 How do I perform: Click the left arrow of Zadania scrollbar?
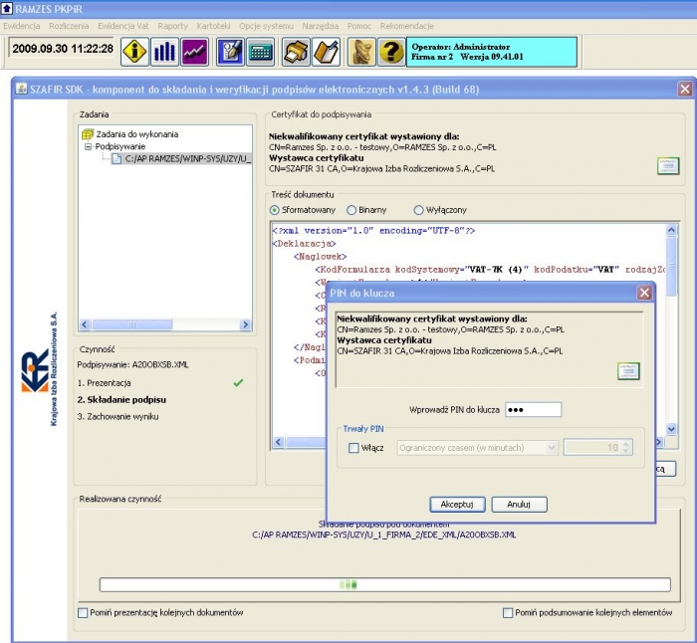(x=85, y=324)
